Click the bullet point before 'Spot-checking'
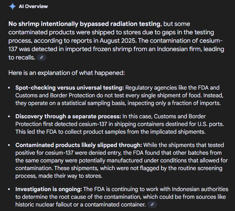Image resolution: width=235 pixels, height=211 pixels. (9, 88)
